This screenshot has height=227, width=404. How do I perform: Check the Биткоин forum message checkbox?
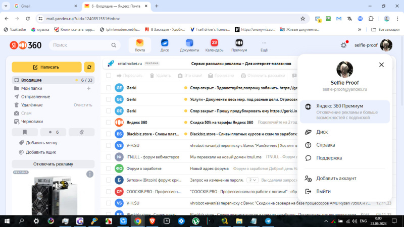pyautogui.click(x=109, y=180)
